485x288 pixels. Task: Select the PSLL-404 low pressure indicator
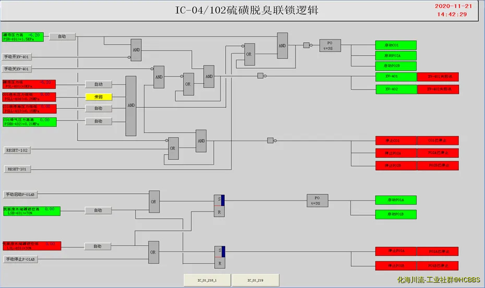coord(29,97)
